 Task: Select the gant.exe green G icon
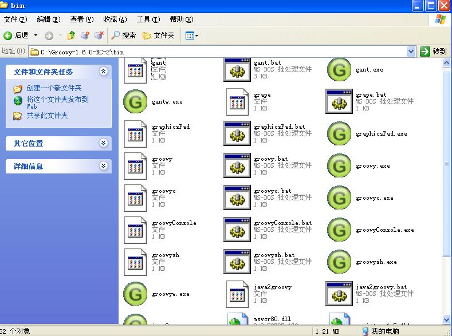tap(339, 69)
